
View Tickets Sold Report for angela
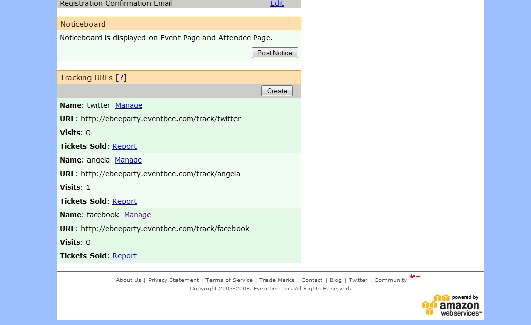[x=125, y=201]
